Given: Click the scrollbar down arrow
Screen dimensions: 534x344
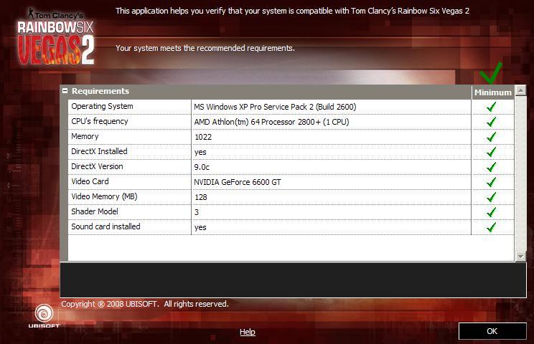Looking at the screenshot, I should click(x=520, y=256).
